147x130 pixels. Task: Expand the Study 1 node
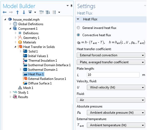click(x=10, y=92)
